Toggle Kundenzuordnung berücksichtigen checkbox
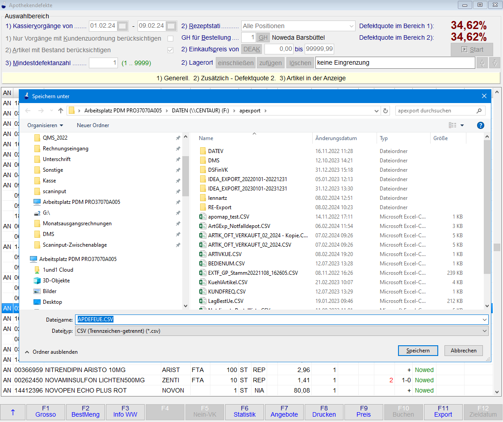The image size is (503, 422). tap(170, 38)
